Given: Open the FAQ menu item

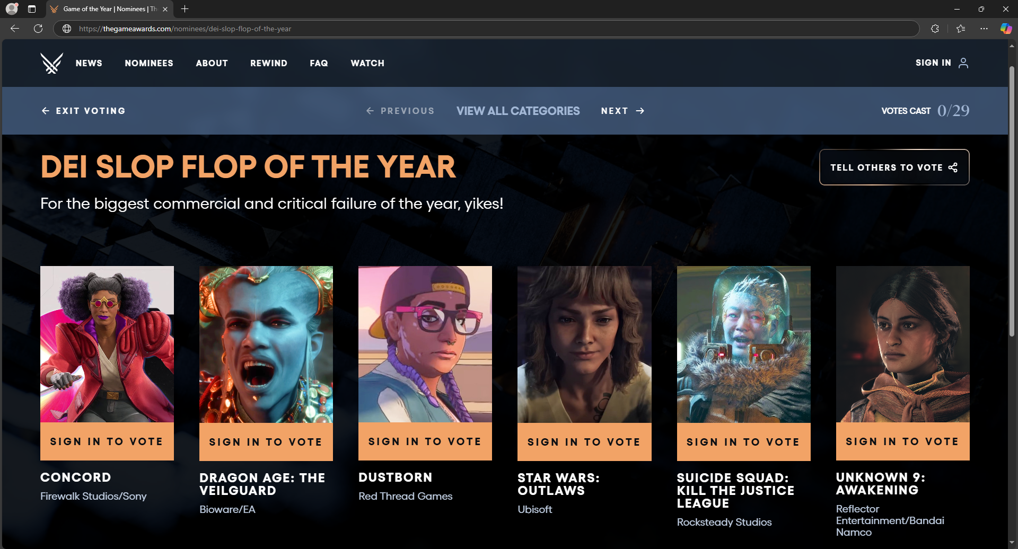Looking at the screenshot, I should [x=319, y=63].
